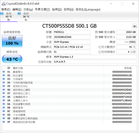
Task: Click the 43 °C temperature button
Action: pyautogui.click(x=12, y=59)
